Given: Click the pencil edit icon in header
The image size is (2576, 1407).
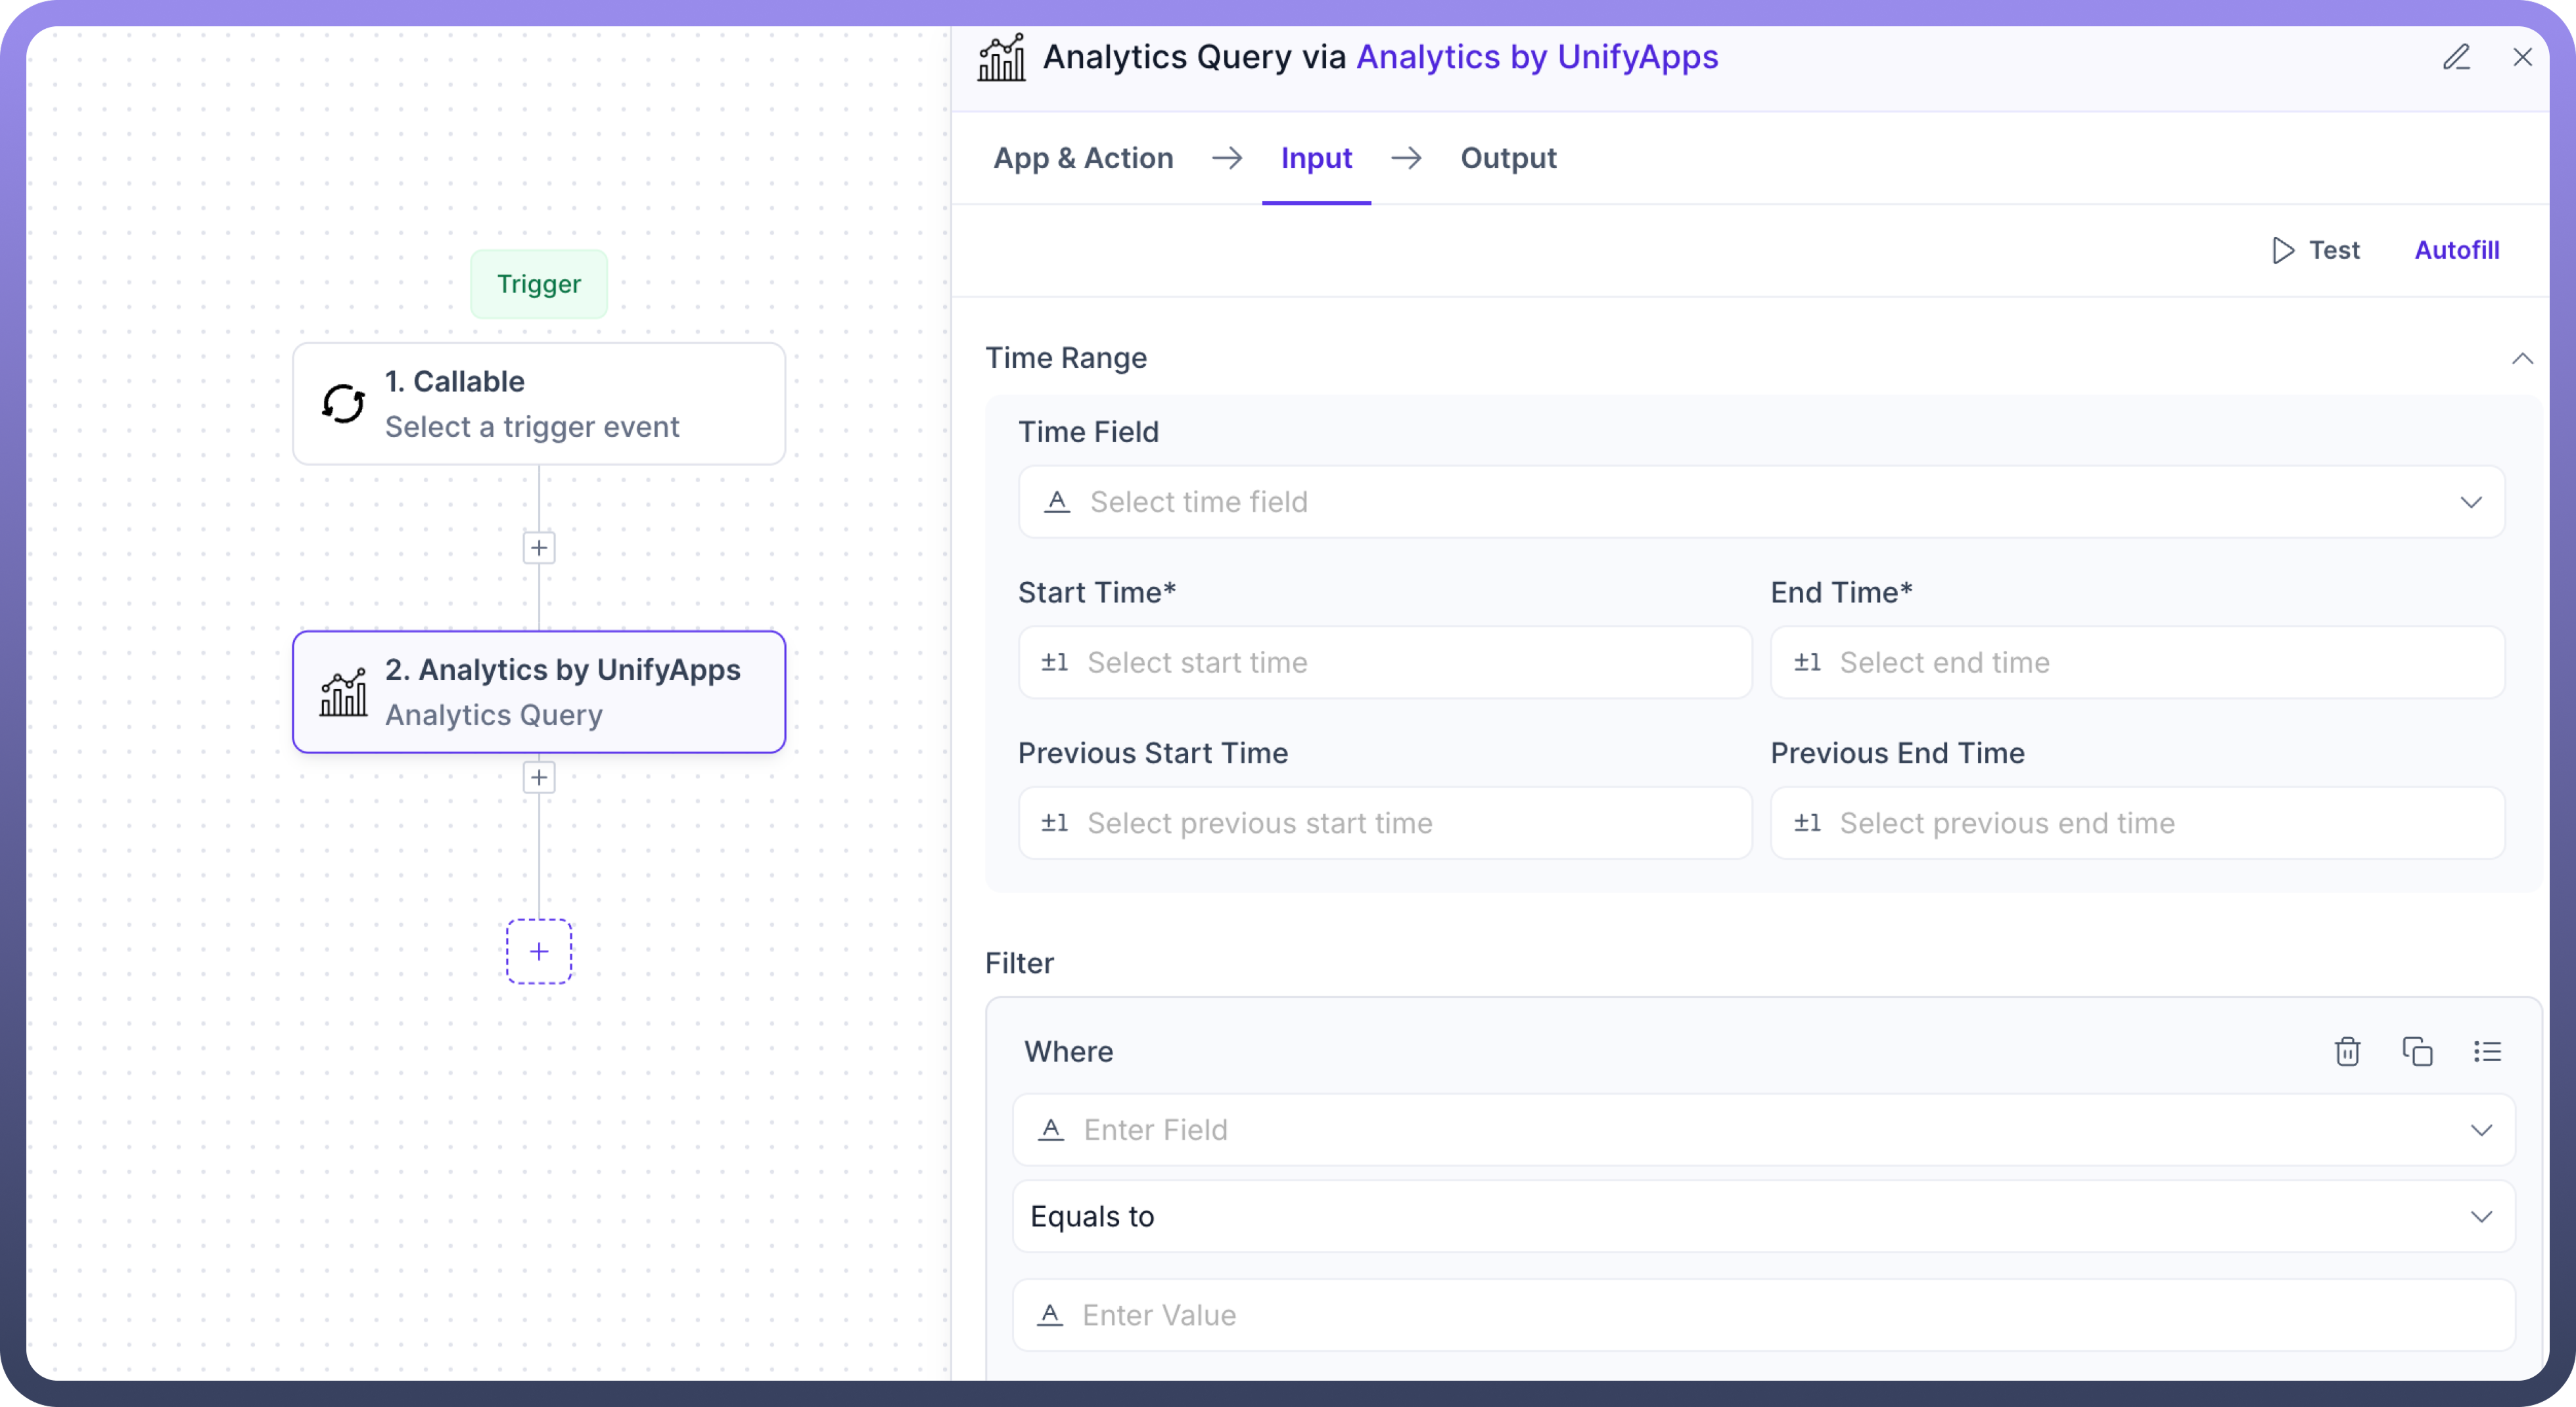Looking at the screenshot, I should coord(2456,57).
